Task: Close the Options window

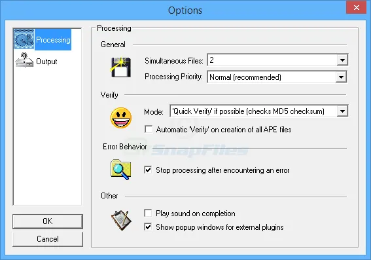Action: [x=356, y=8]
